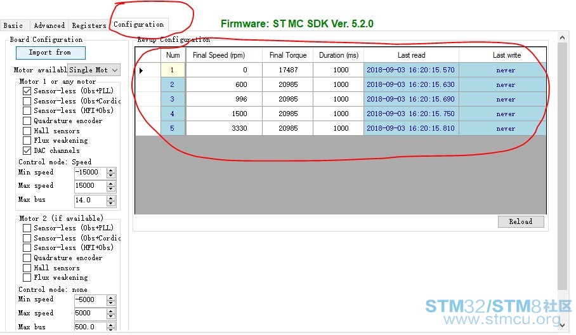Increase Motor 2 Min speed with up arrow

(x=111, y=298)
